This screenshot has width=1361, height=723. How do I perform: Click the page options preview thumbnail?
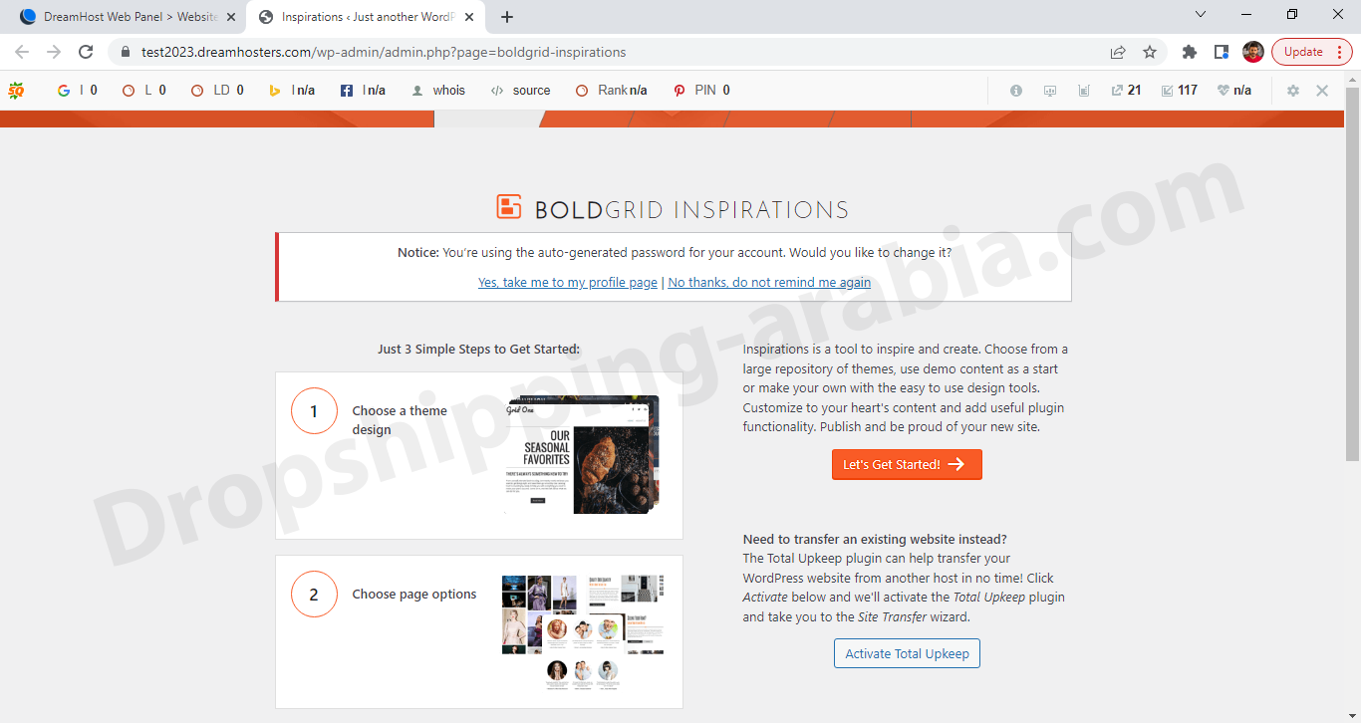pyautogui.click(x=583, y=631)
